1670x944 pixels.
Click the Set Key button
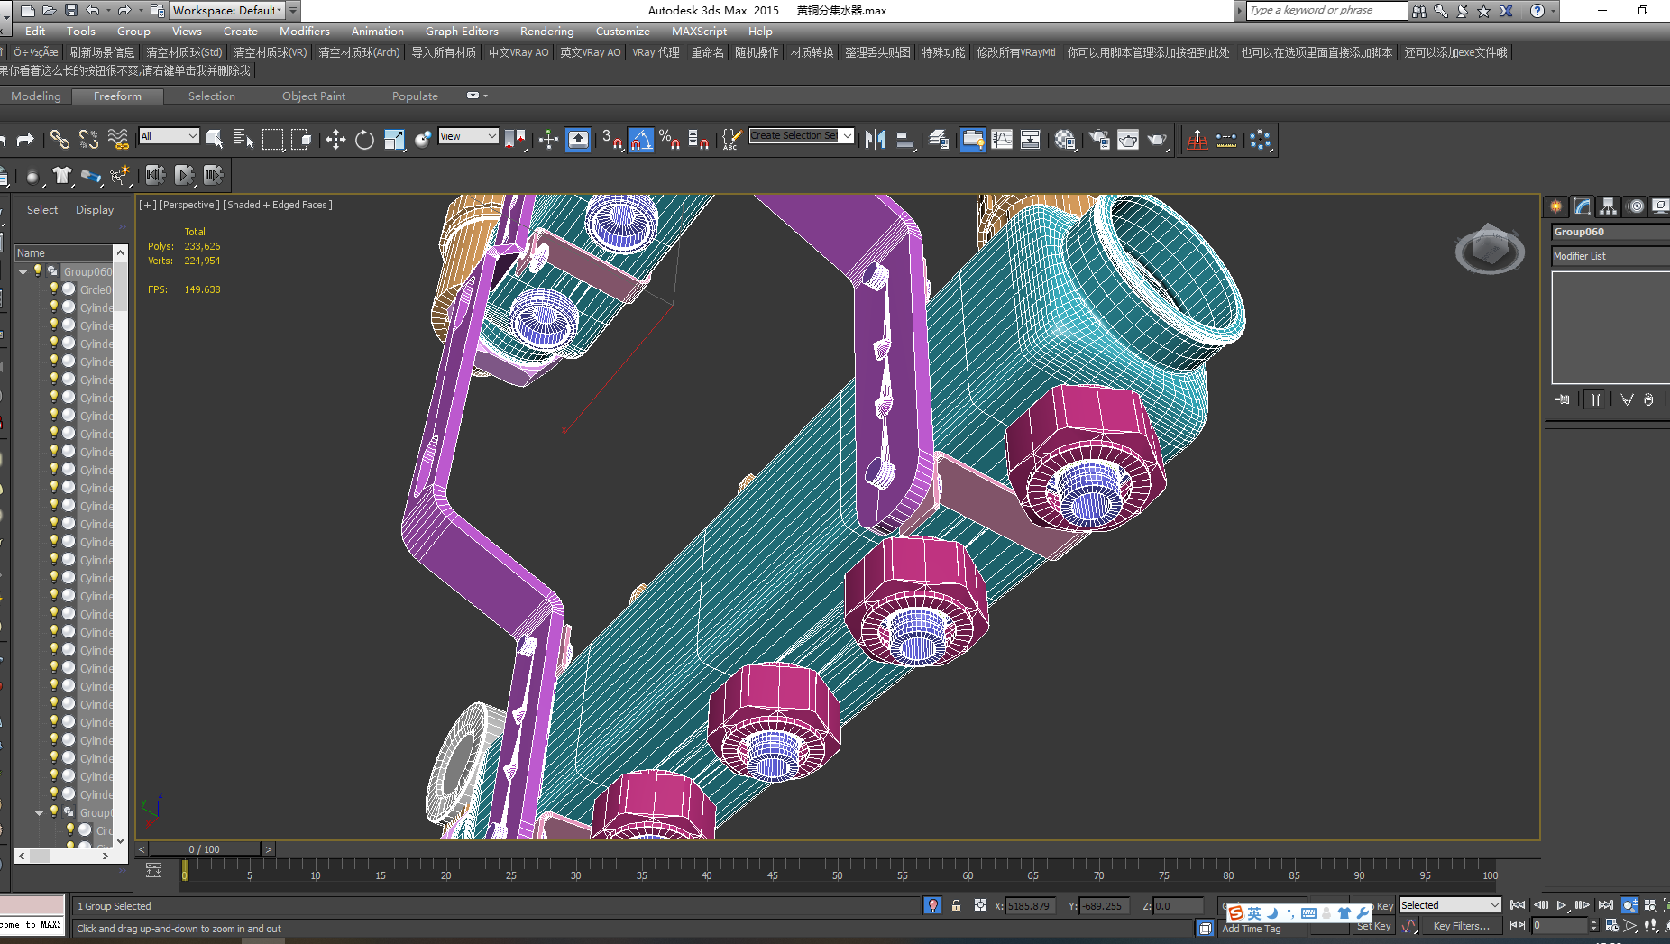1373,926
